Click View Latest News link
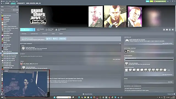 coord(117,59)
